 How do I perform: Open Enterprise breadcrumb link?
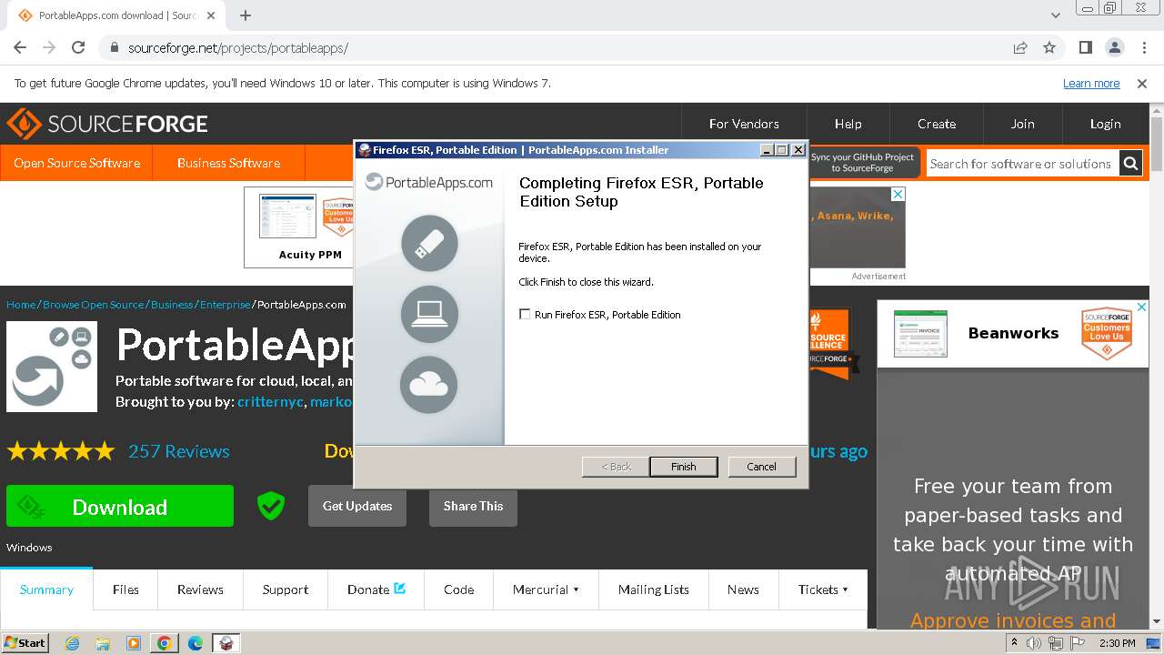pyautogui.click(x=225, y=305)
